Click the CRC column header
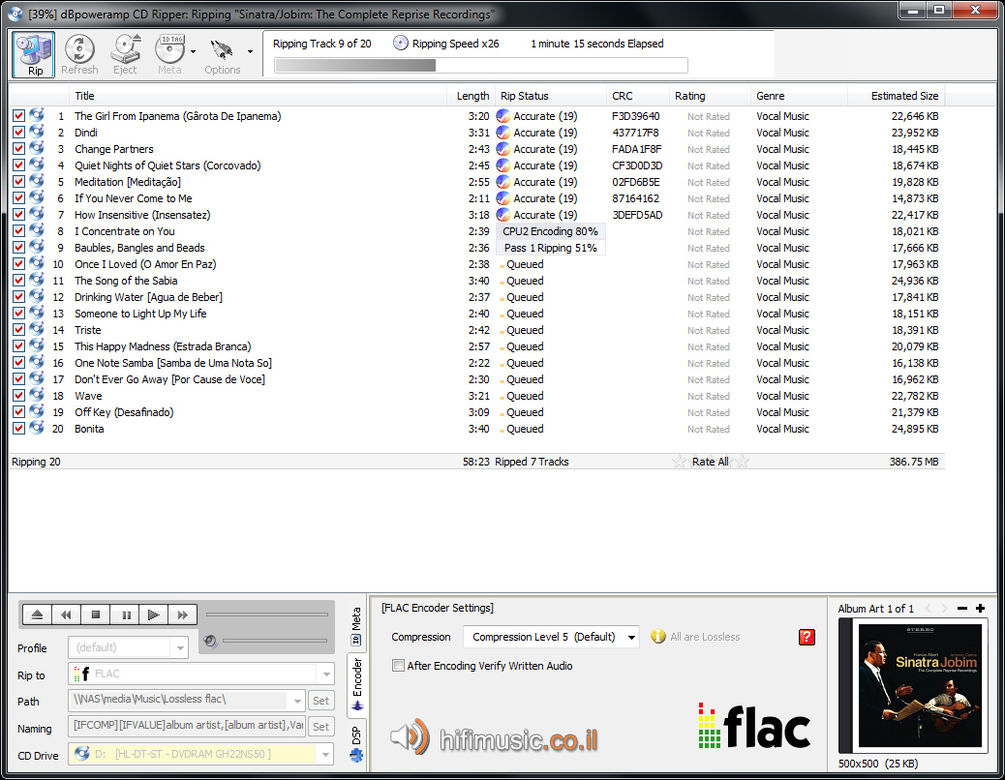This screenshot has width=1005, height=780. (x=638, y=96)
